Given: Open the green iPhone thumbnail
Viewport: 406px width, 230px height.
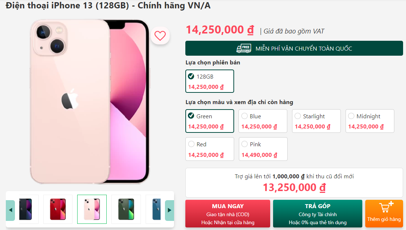Looking at the screenshot, I should pyautogui.click(x=126, y=209).
